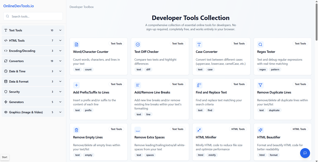Open the chat widget bubble
The height and width of the screenshot is (162, 318).
click(305, 153)
